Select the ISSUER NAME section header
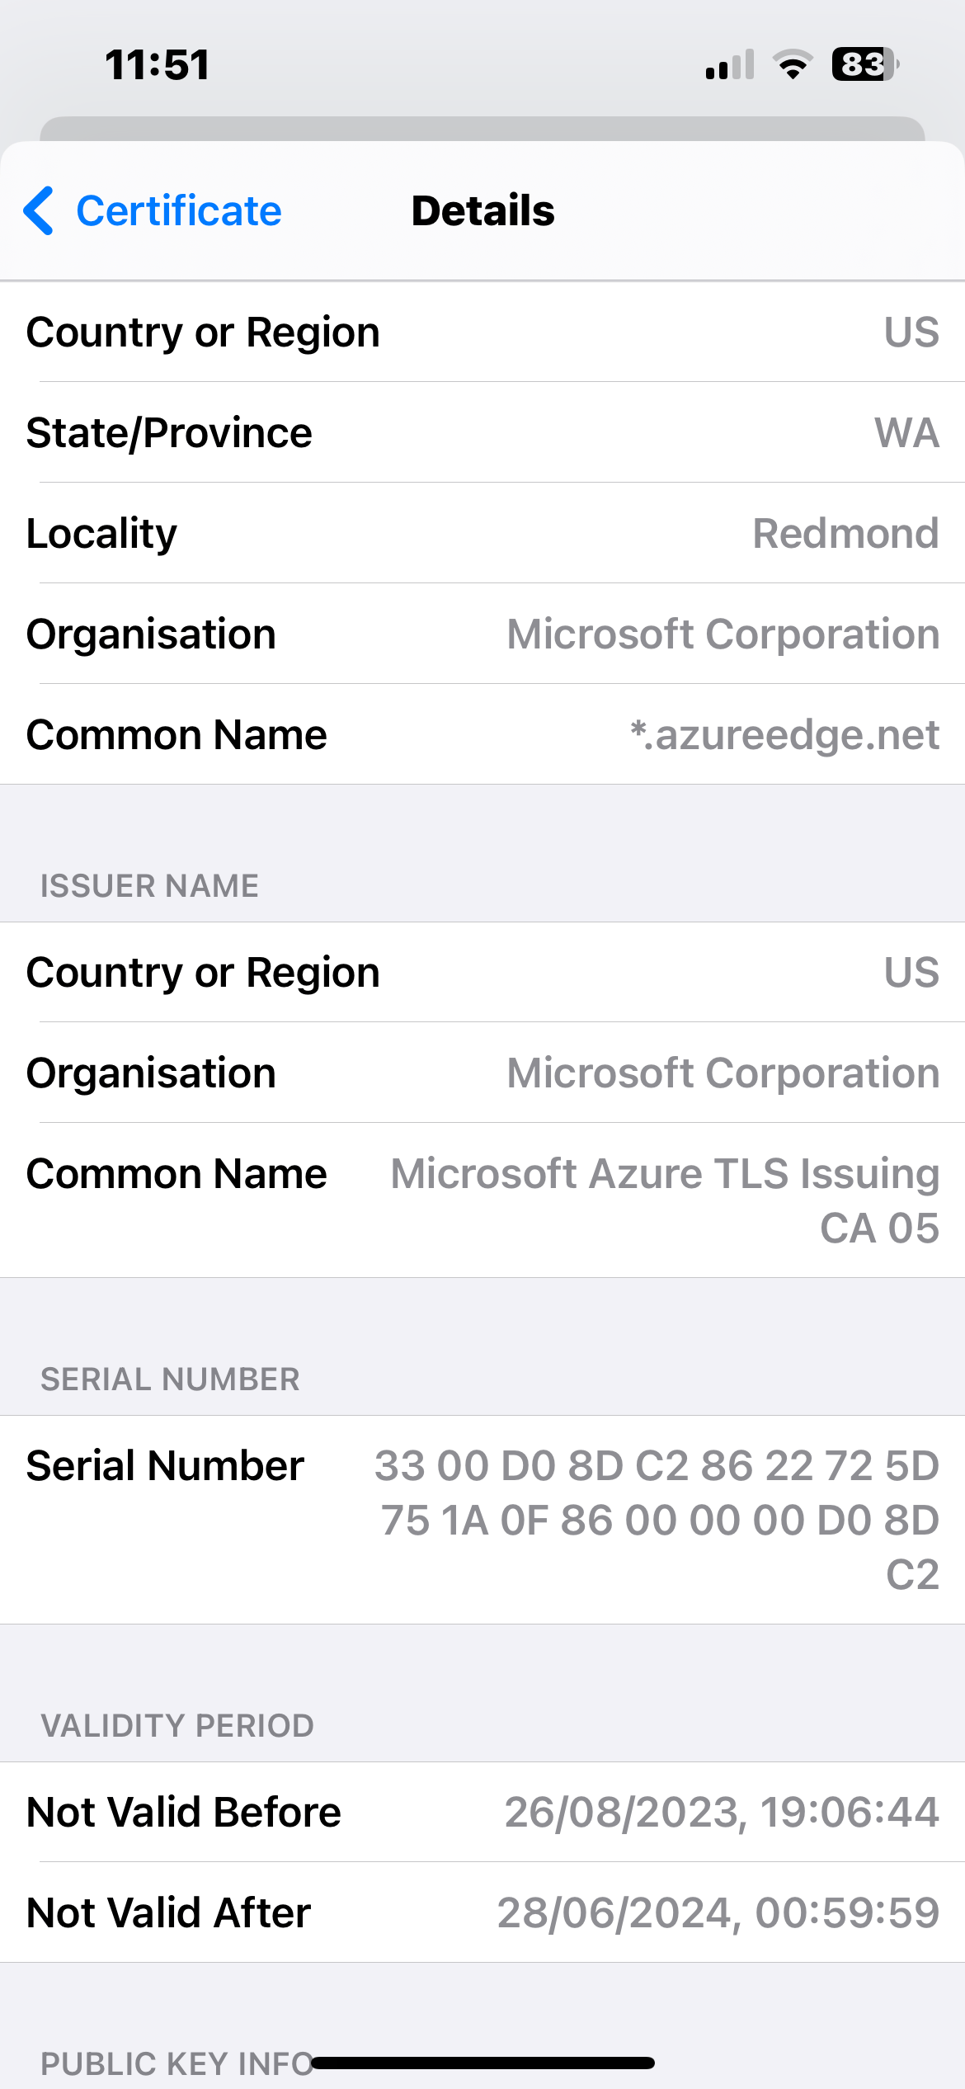965x2089 pixels. [149, 885]
